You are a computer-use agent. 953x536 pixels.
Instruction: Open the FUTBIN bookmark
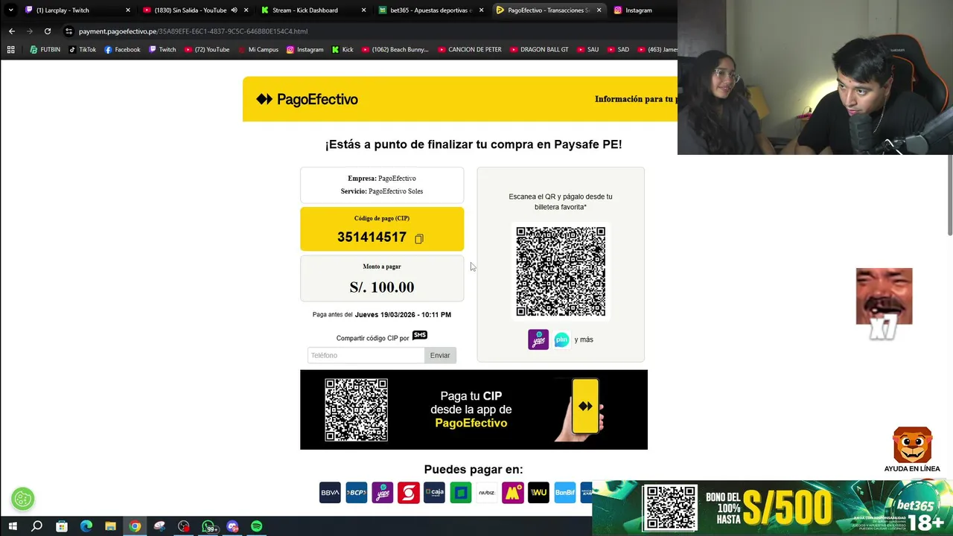click(45, 50)
